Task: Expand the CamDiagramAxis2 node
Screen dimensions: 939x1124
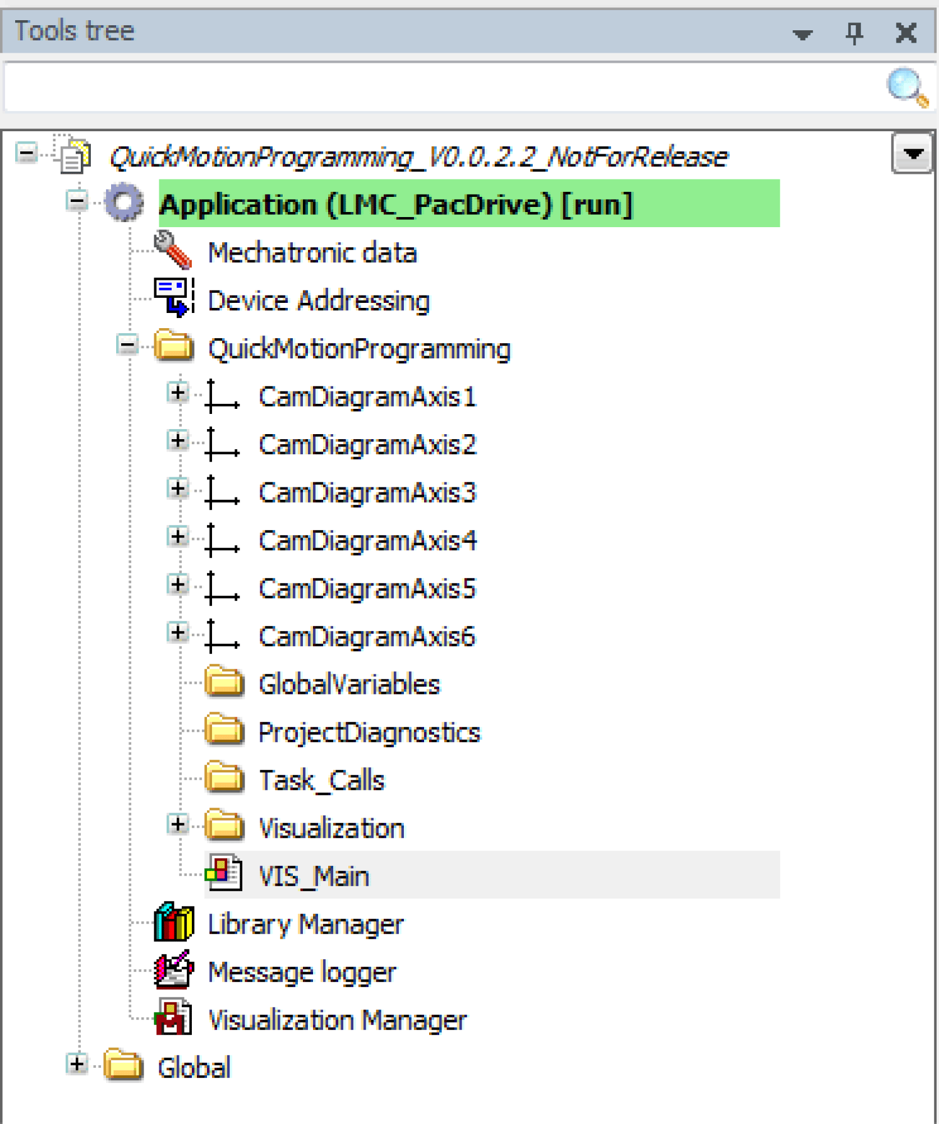Action: (x=178, y=440)
